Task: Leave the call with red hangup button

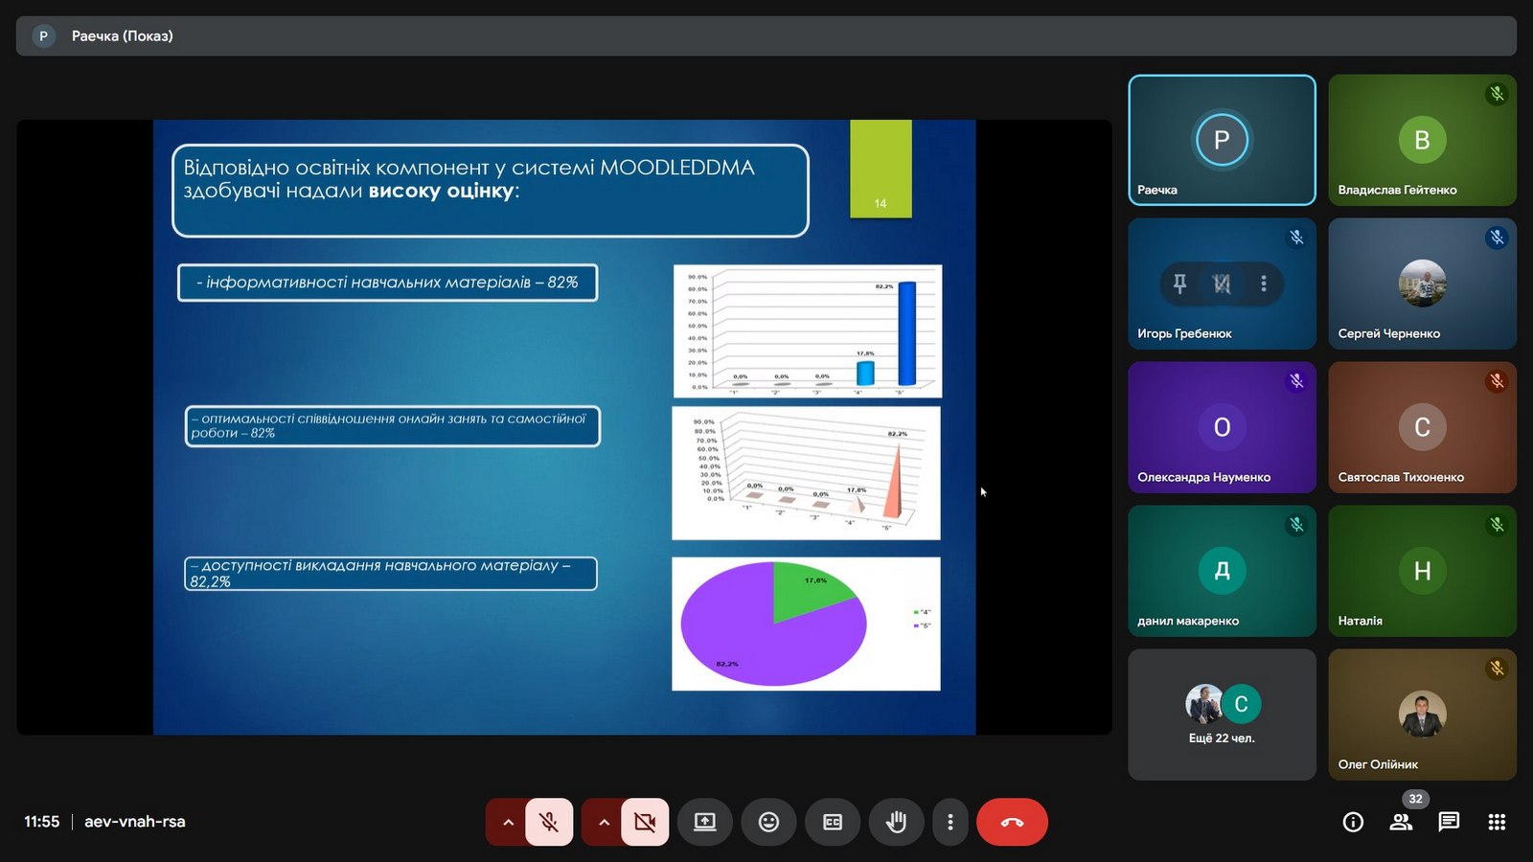Action: 1012,822
